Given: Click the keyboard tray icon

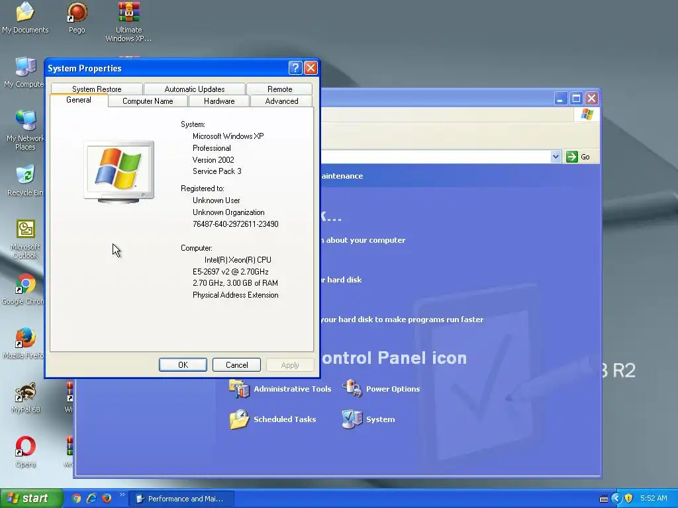Looking at the screenshot, I should (604, 499).
